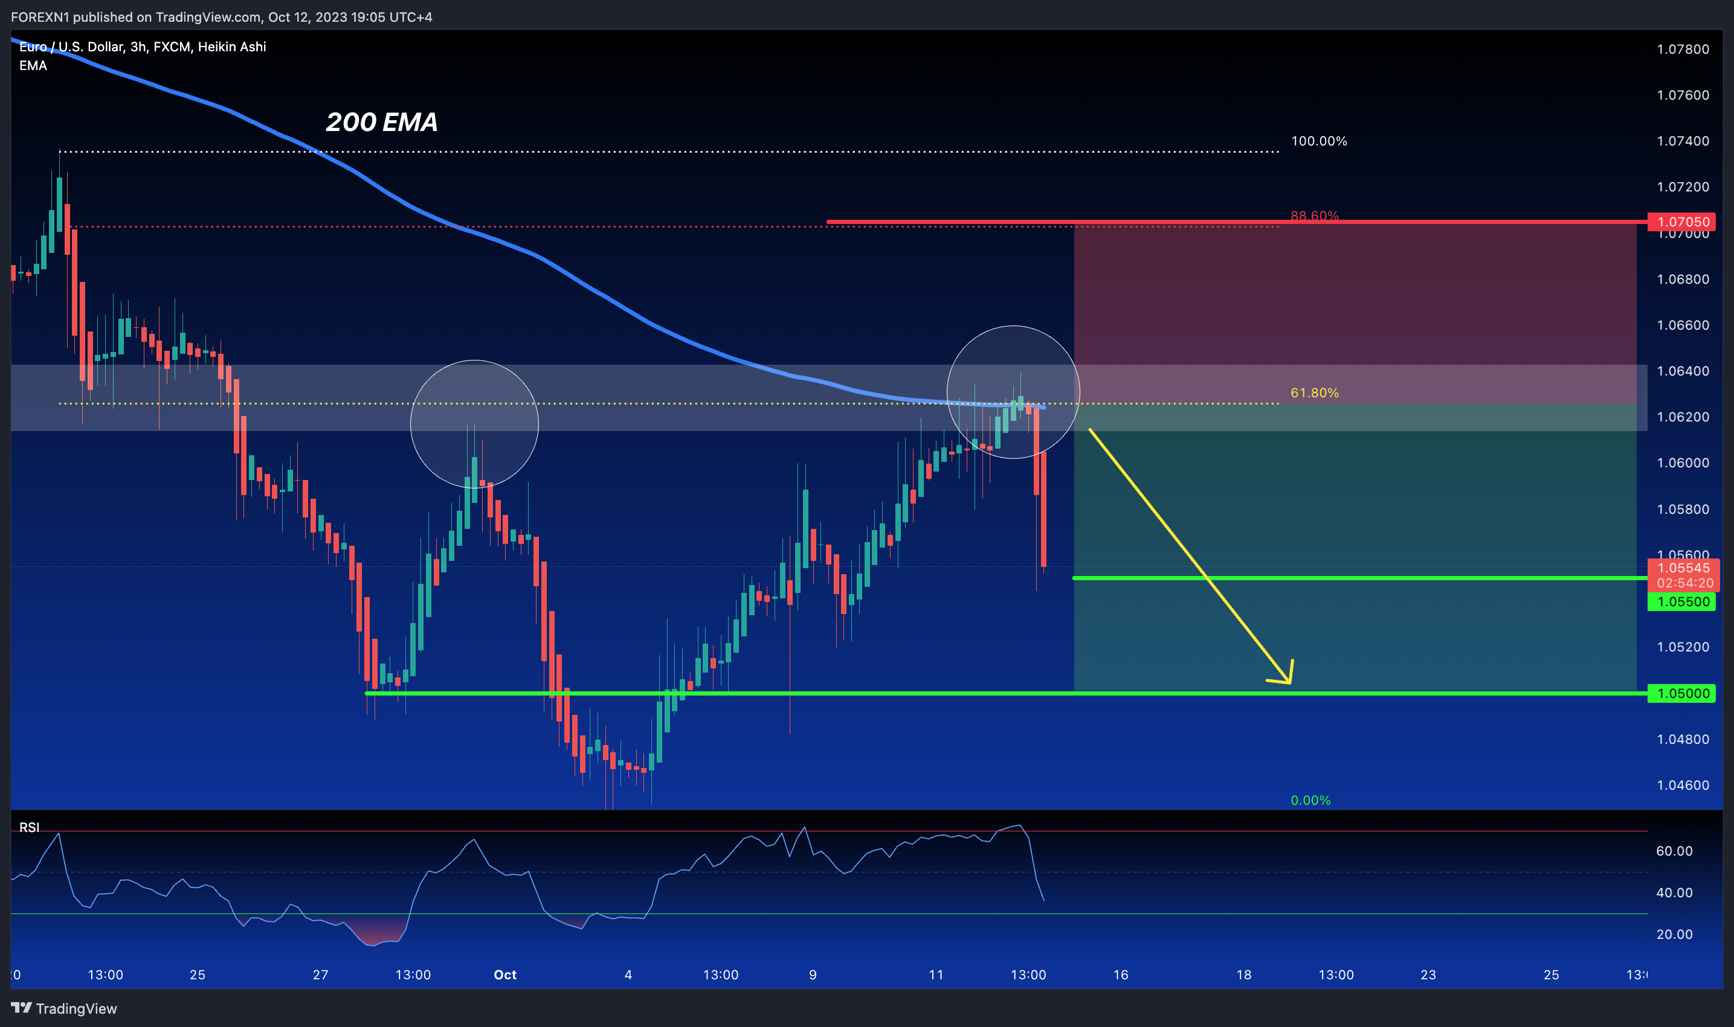Click the 1.04800 price axis value

point(1683,739)
